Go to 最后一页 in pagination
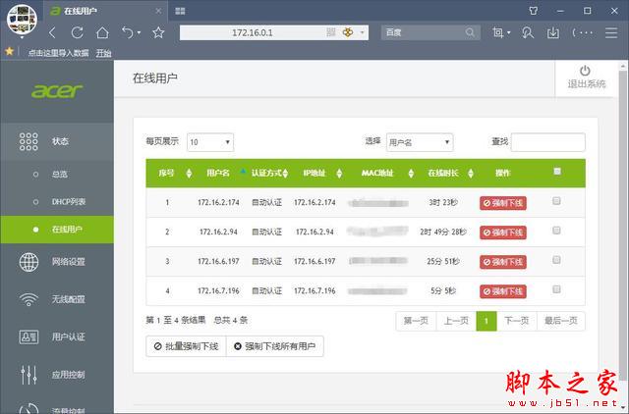The image size is (629, 414). (x=561, y=321)
